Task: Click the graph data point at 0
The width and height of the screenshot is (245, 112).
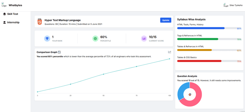Action: 38,92
